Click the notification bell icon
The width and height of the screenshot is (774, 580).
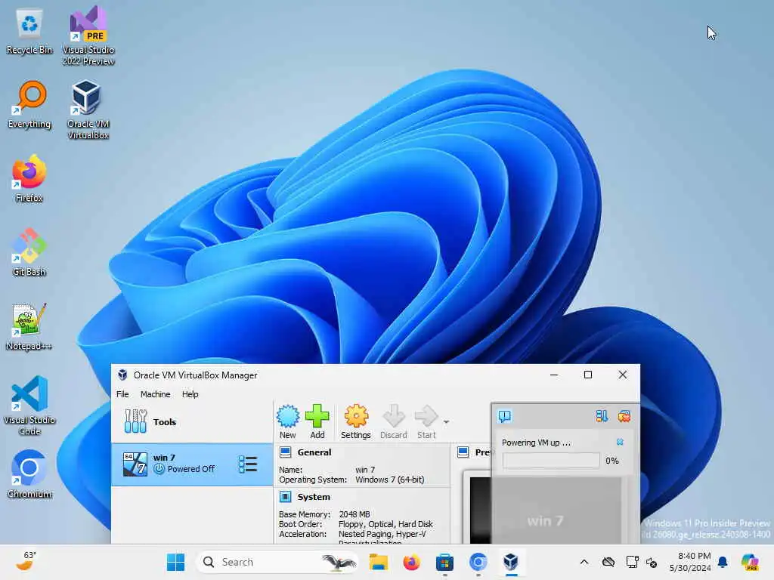pyautogui.click(x=723, y=562)
